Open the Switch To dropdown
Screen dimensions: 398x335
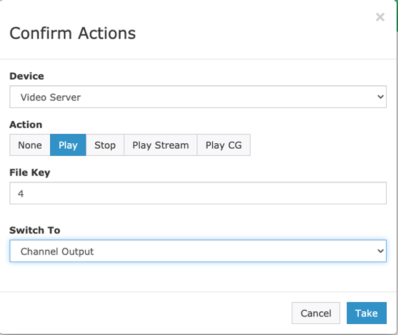pyautogui.click(x=198, y=252)
